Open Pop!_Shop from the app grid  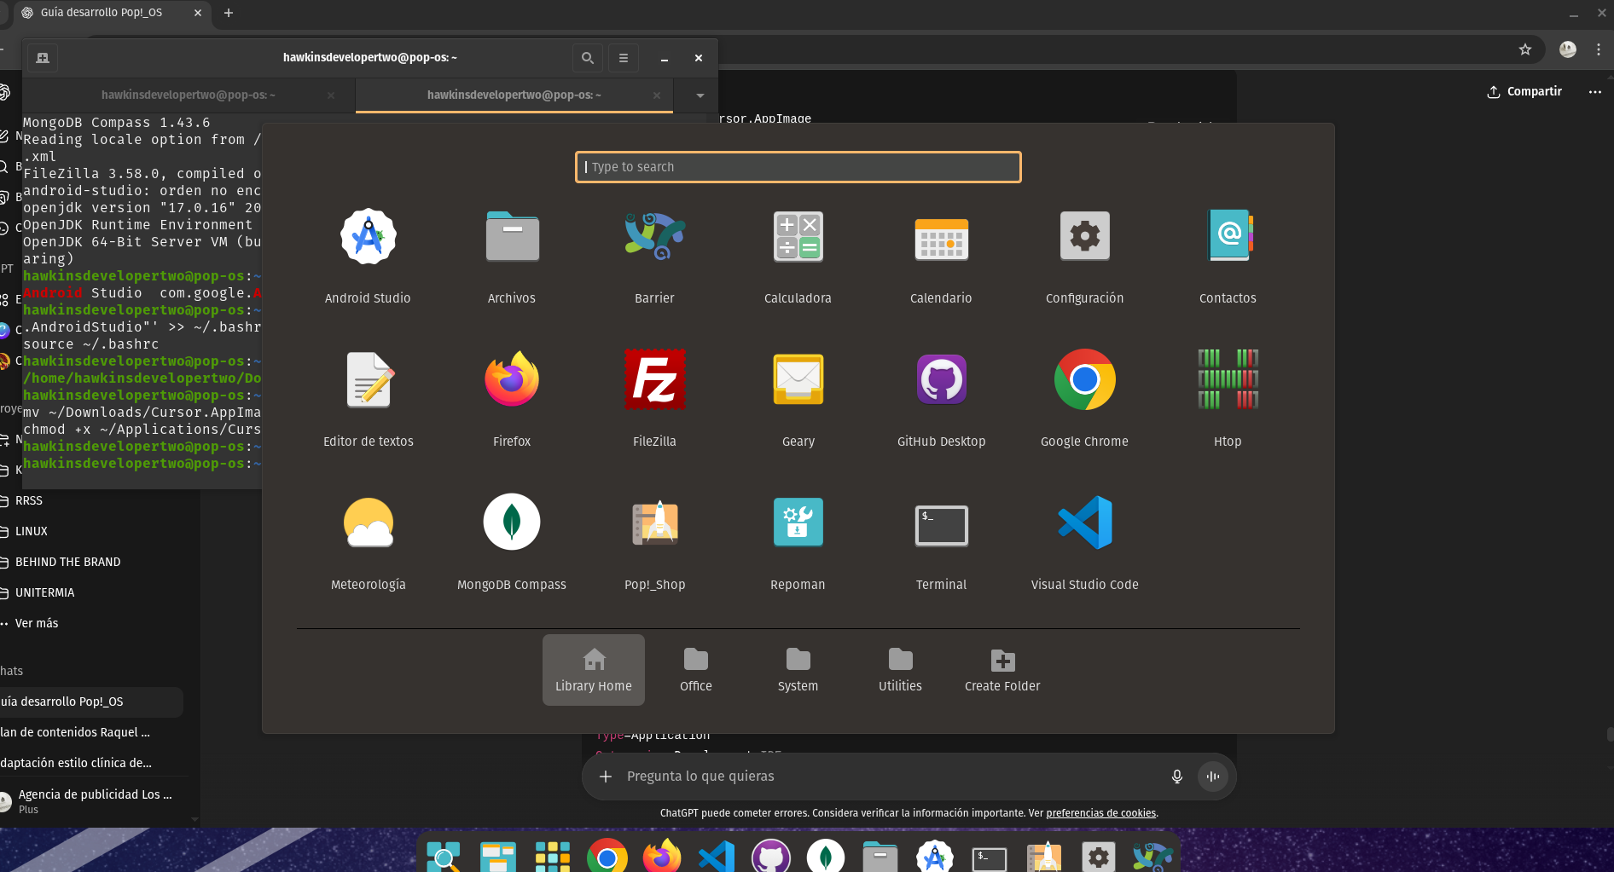[654, 523]
